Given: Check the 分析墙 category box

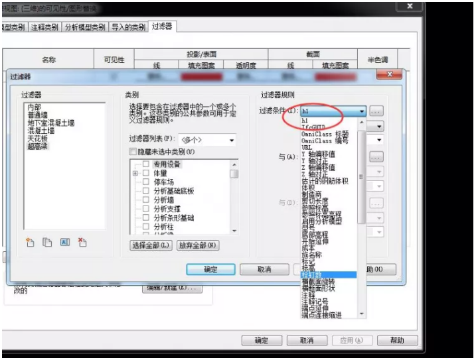Looking at the screenshot, I should click(x=145, y=200).
